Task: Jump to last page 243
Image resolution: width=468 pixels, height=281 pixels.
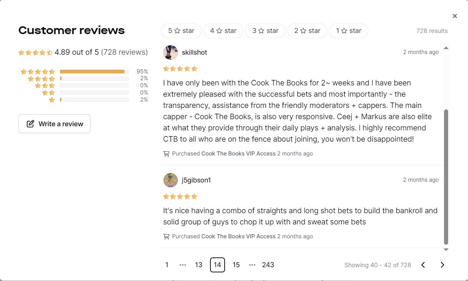Action: point(268,265)
